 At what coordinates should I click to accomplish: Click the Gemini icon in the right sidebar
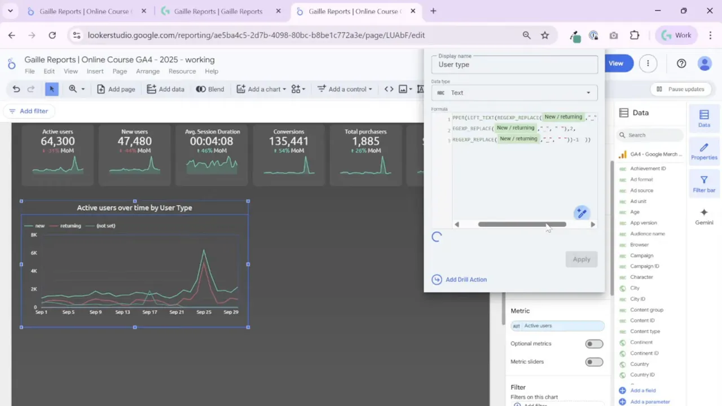[x=704, y=217]
